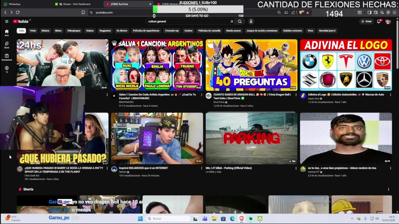Select the Trivia filter chip
The height and width of the screenshot is (224, 399).
point(33,30)
